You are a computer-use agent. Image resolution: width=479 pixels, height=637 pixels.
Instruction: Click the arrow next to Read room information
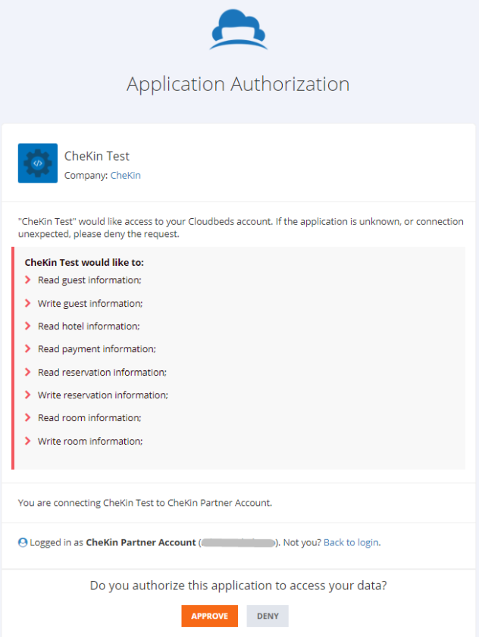(x=27, y=417)
